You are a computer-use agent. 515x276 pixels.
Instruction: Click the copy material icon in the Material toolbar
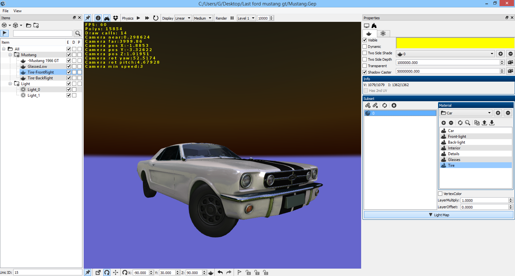(477, 123)
